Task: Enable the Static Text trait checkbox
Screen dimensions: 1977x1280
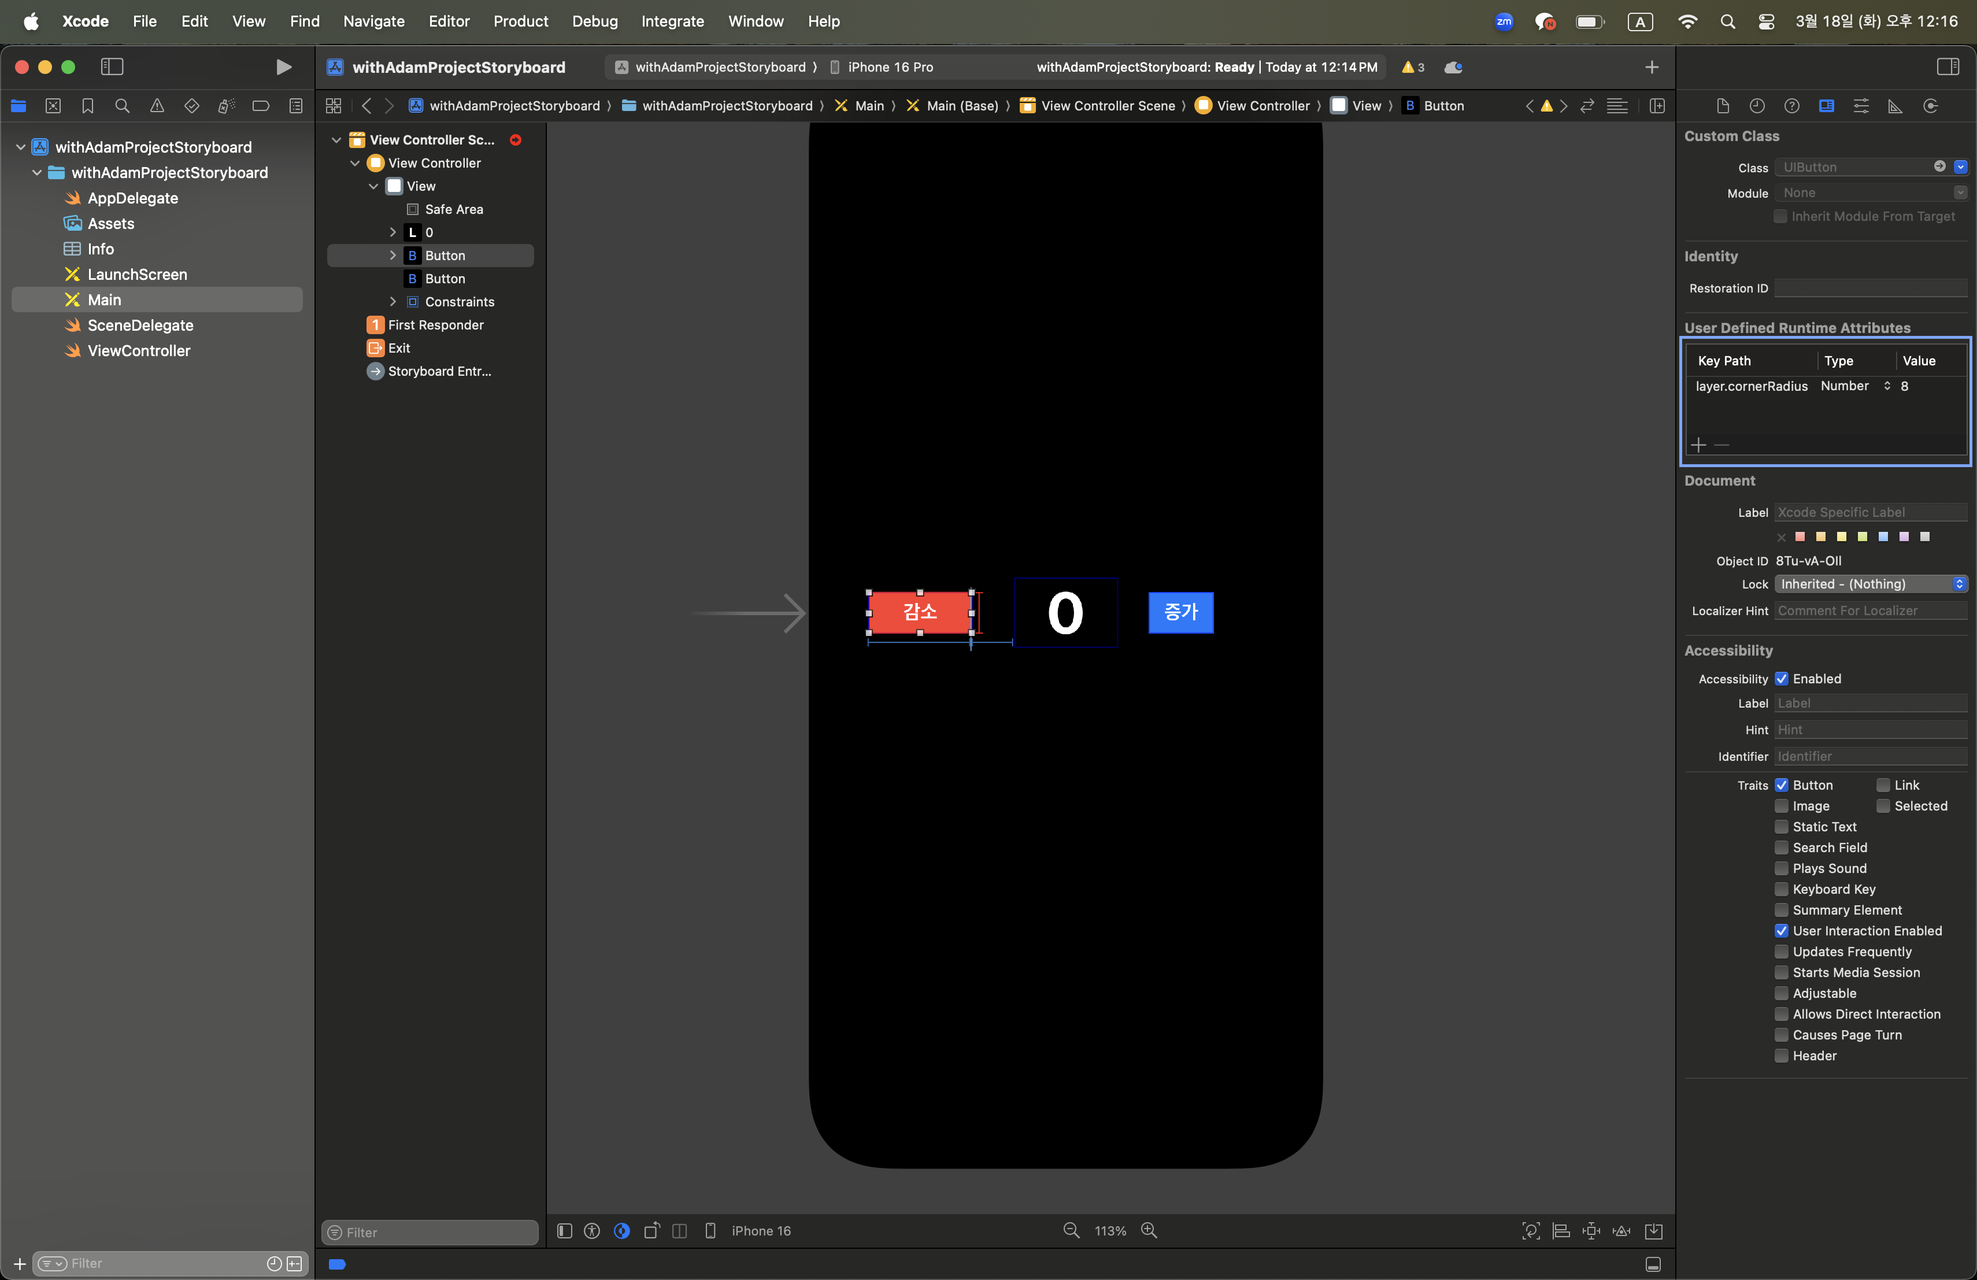Action: (x=1781, y=827)
